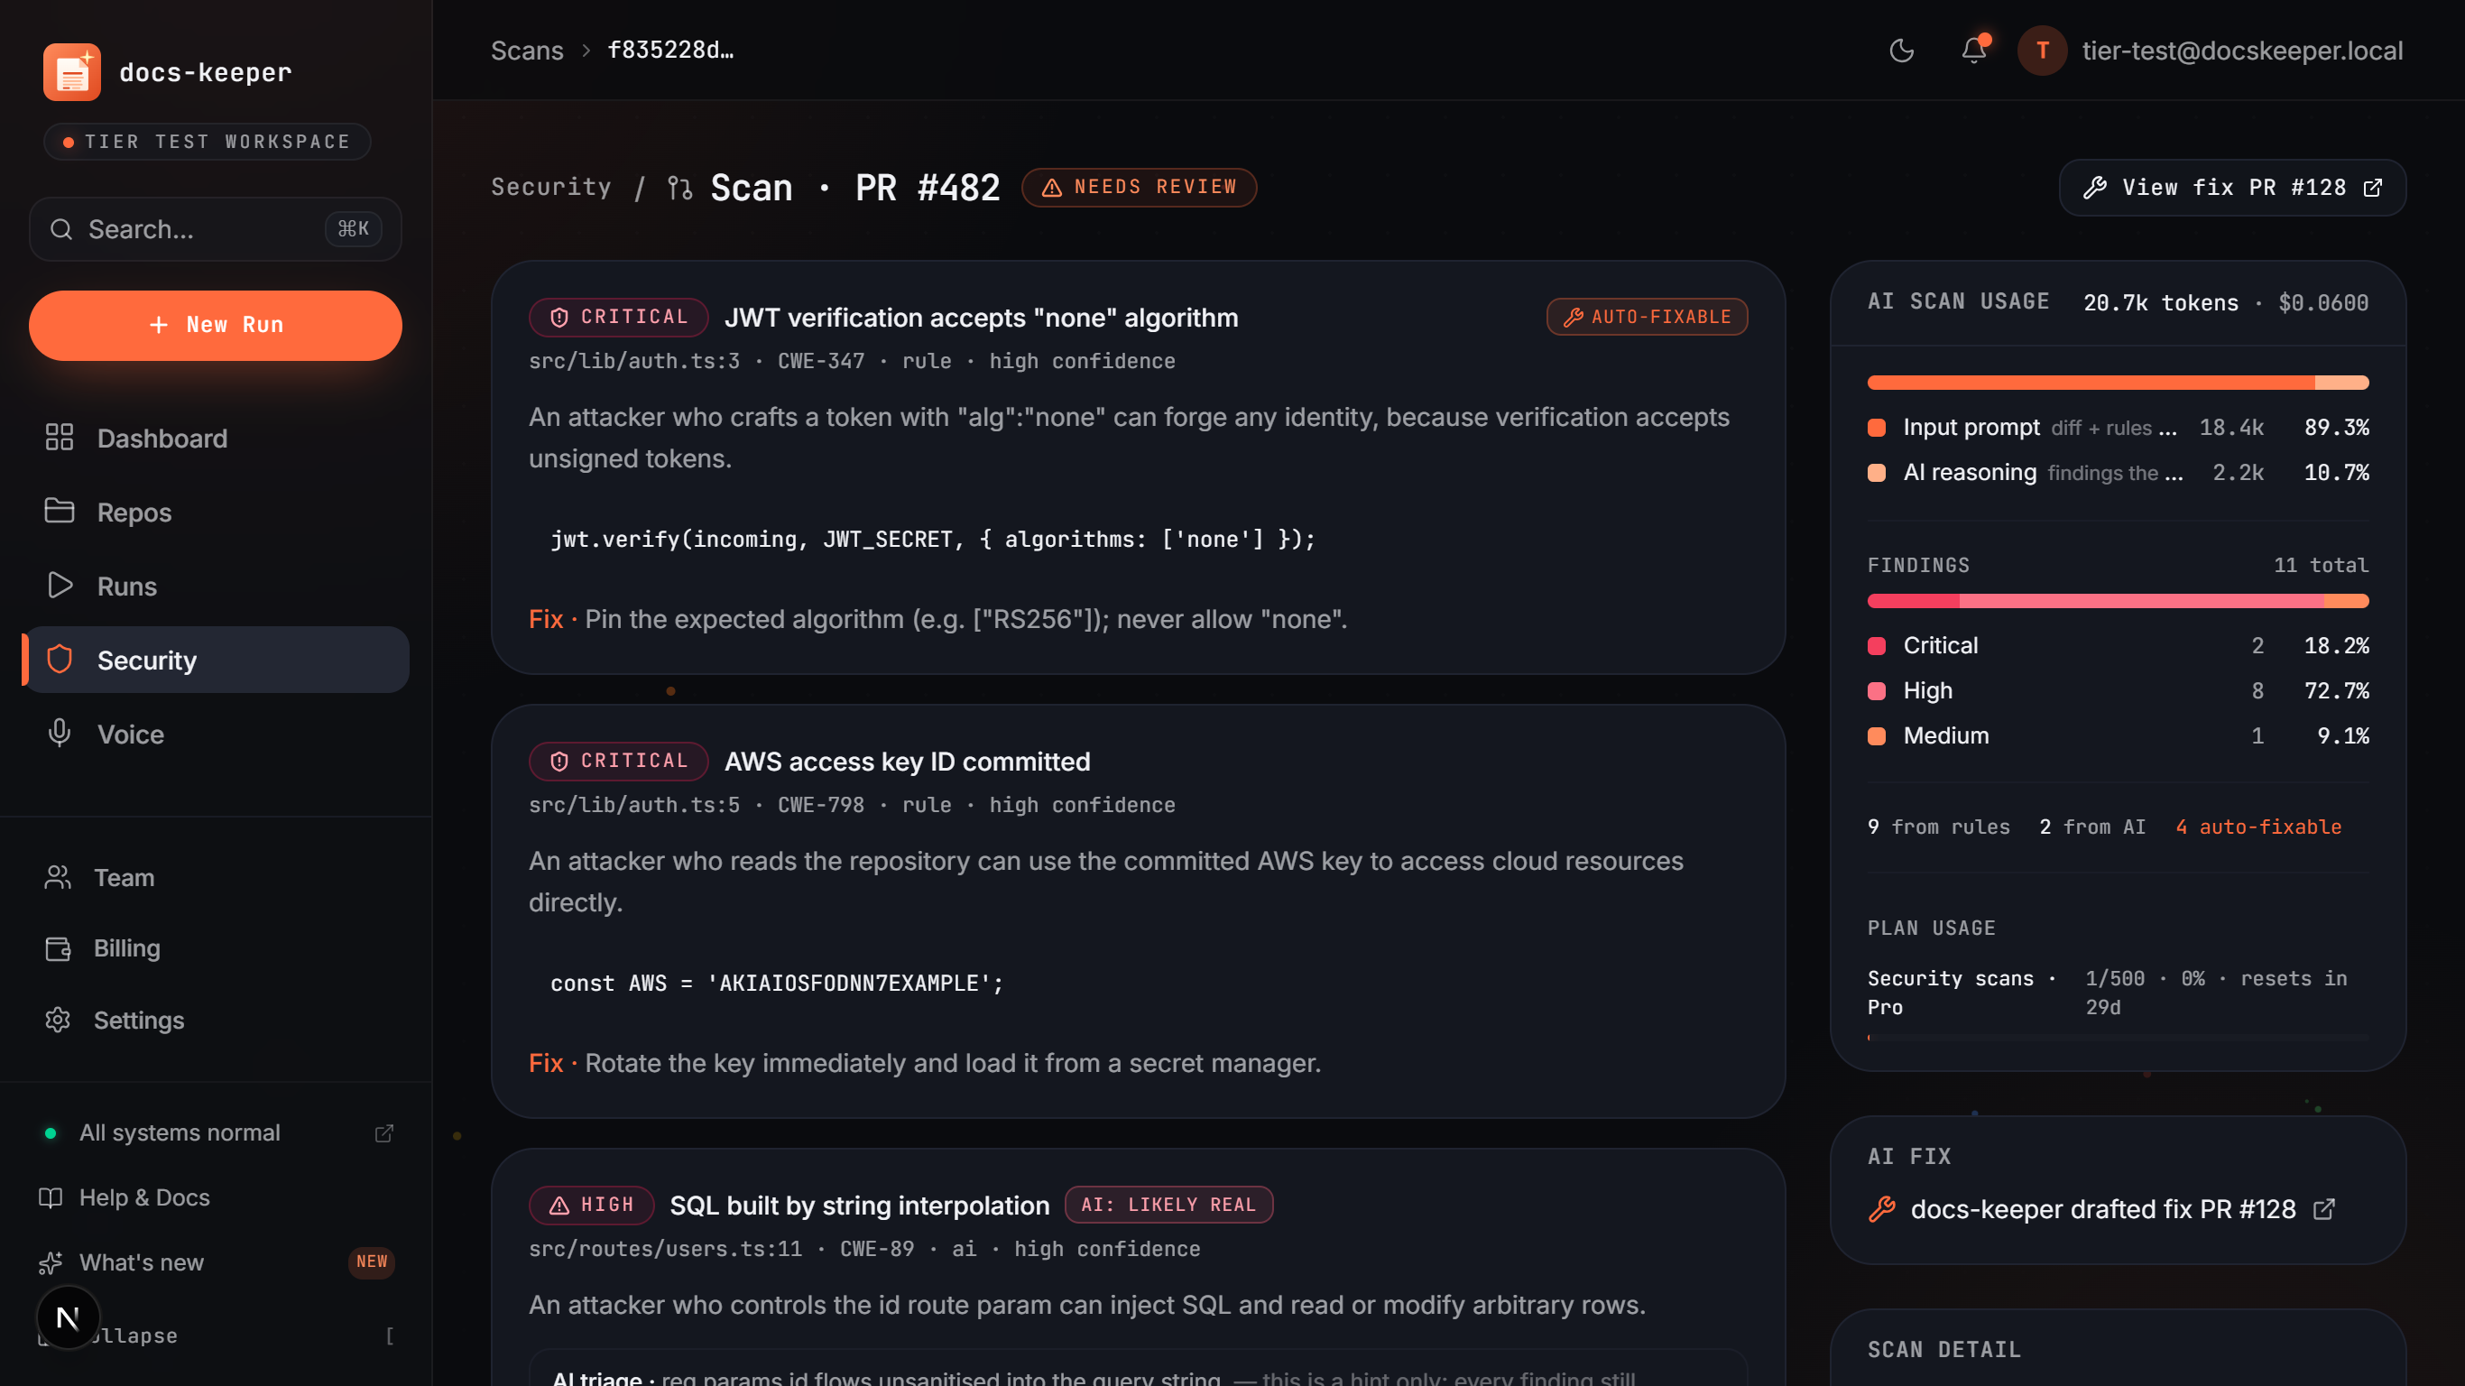Click the pull request icon beside Scan
This screenshot has height=1386, width=2465.
coord(680,188)
